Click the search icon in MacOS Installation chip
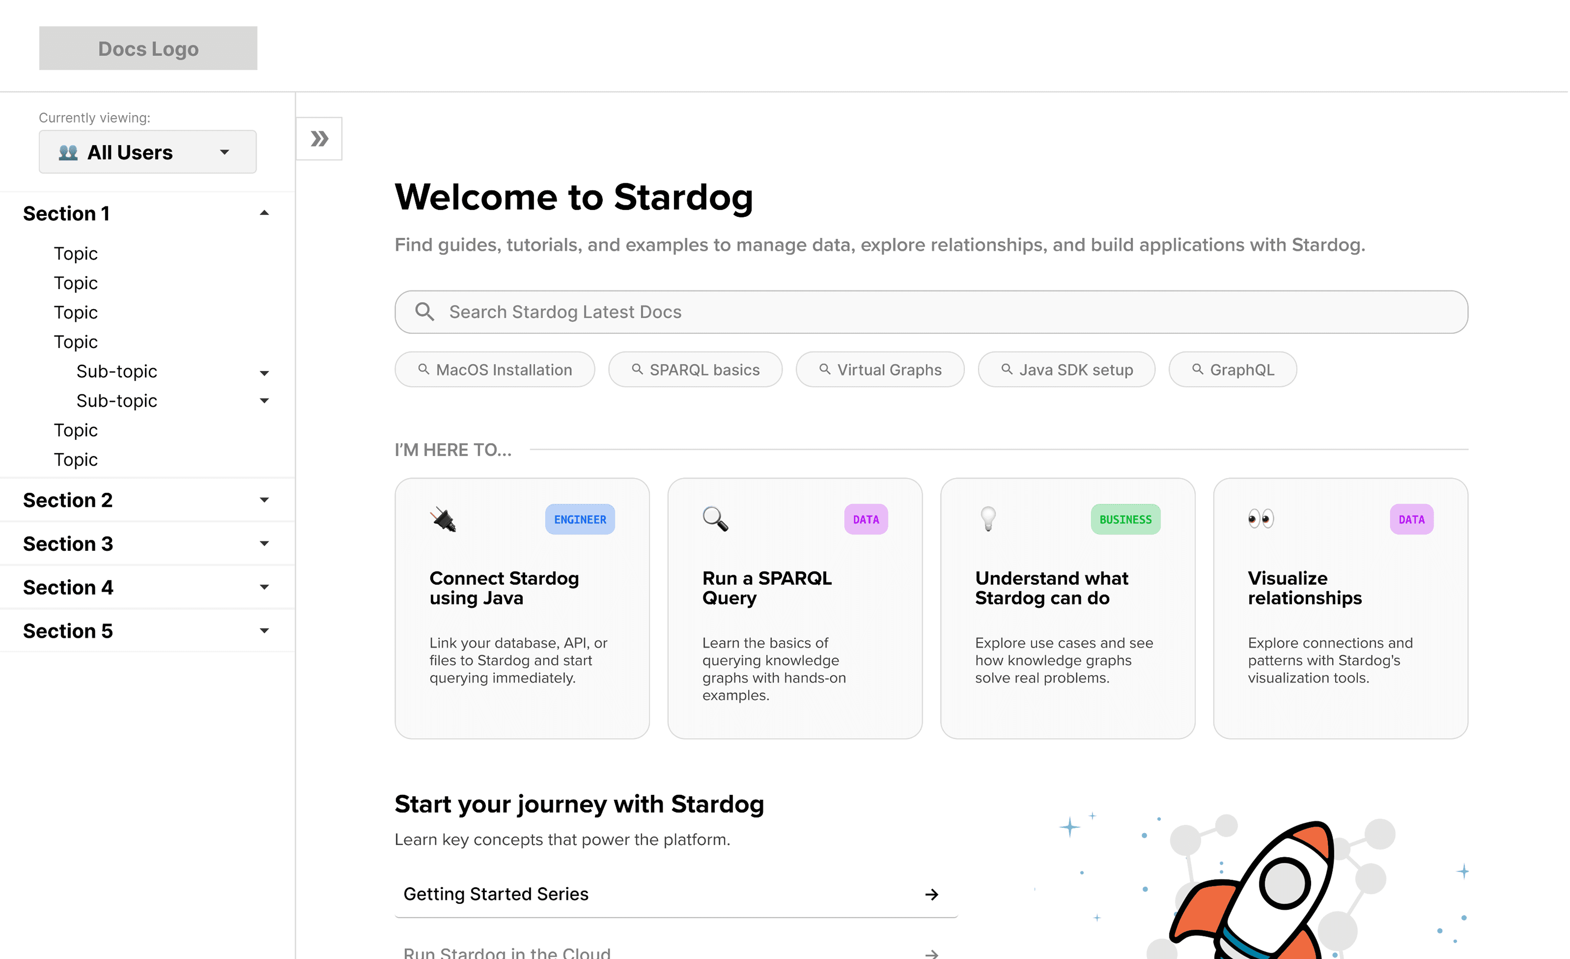Viewport: 1570px width, 959px height. 424,369
